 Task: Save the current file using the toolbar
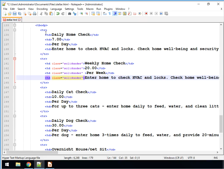click(x=15, y=14)
